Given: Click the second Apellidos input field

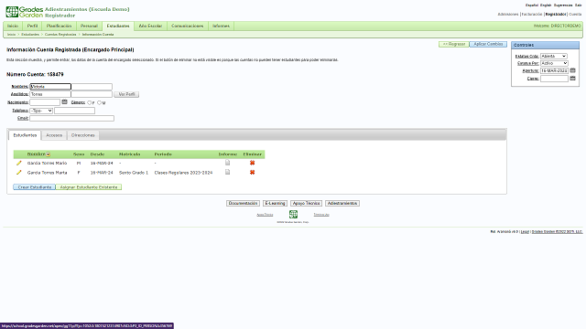Looking at the screenshot, I should (92, 94).
